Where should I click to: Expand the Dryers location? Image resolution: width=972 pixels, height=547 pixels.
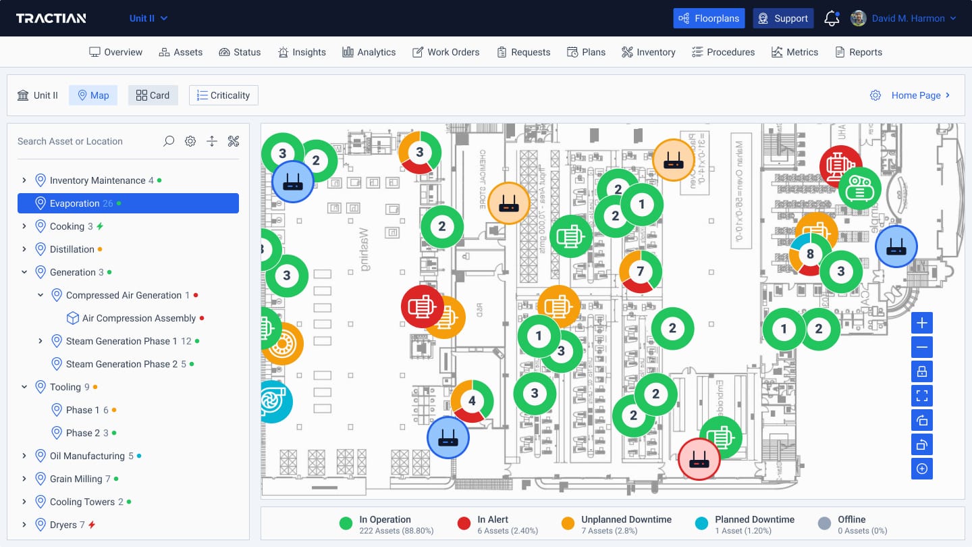click(24, 525)
